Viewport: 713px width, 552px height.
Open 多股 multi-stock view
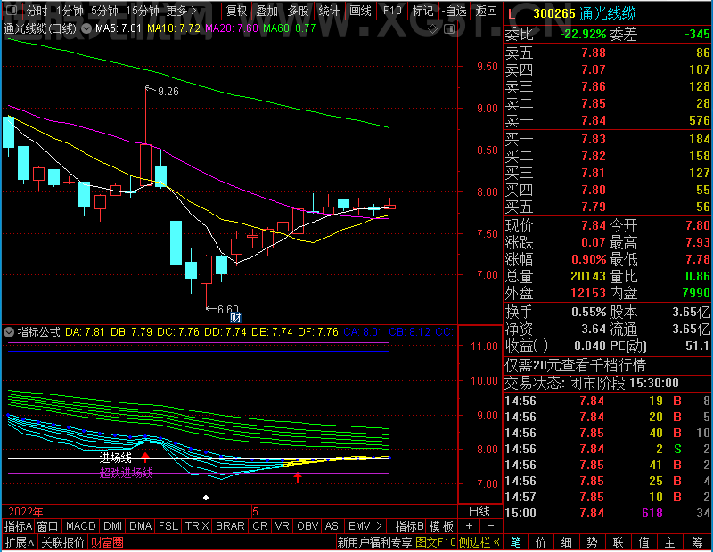click(x=299, y=11)
